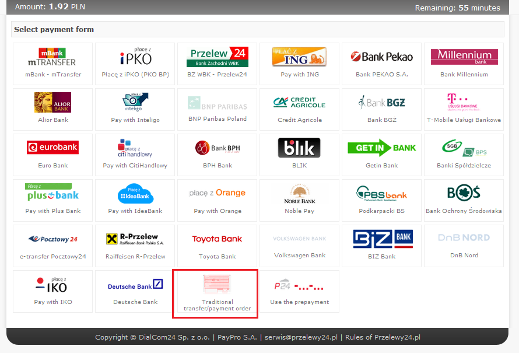519x353 pixels.
Task: Click the 'Deutsche Bank' label
Action: click(135, 302)
